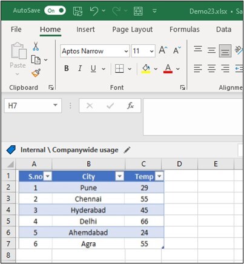The image size is (244, 264).
Task: Click the Undo arrow icon
Action: point(94,11)
